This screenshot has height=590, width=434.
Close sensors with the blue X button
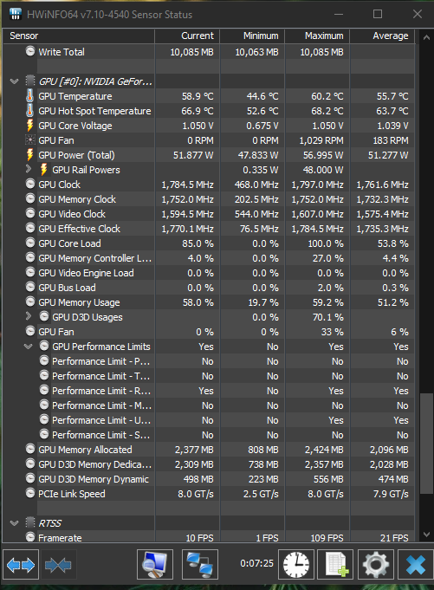[x=415, y=564]
